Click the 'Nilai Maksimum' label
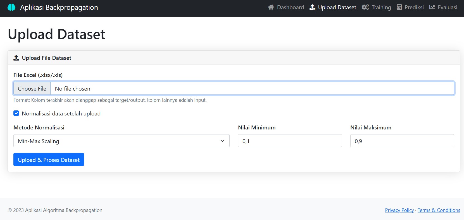464x220 pixels. coord(371,127)
